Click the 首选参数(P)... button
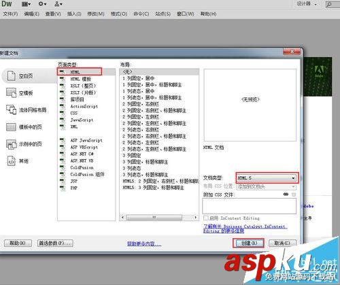 [55, 244]
